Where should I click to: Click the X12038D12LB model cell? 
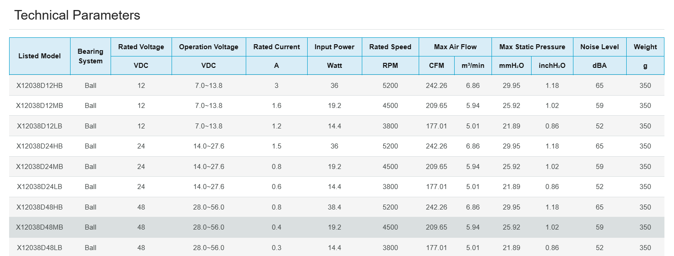[x=40, y=126]
